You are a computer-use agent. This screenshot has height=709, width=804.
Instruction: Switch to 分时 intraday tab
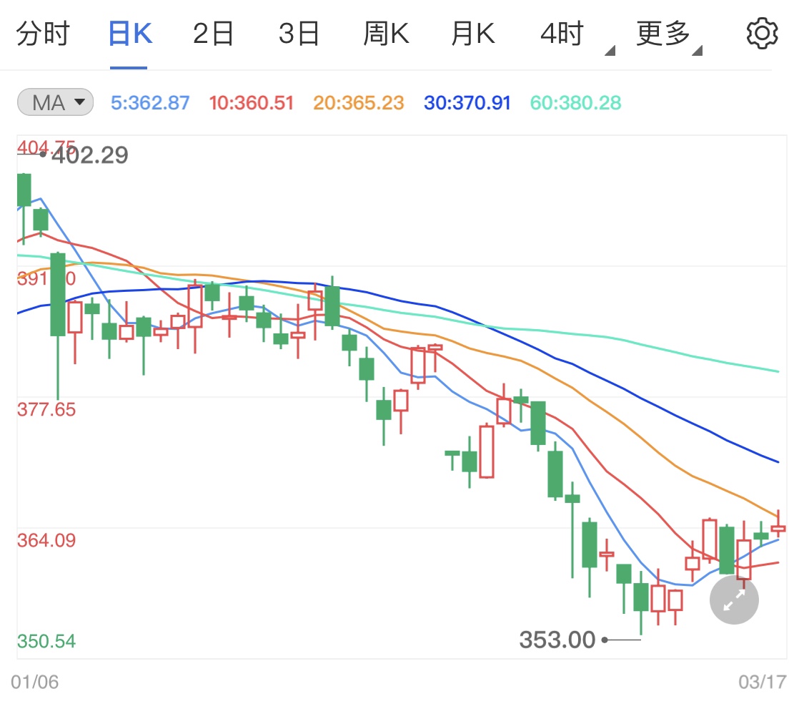click(x=43, y=34)
